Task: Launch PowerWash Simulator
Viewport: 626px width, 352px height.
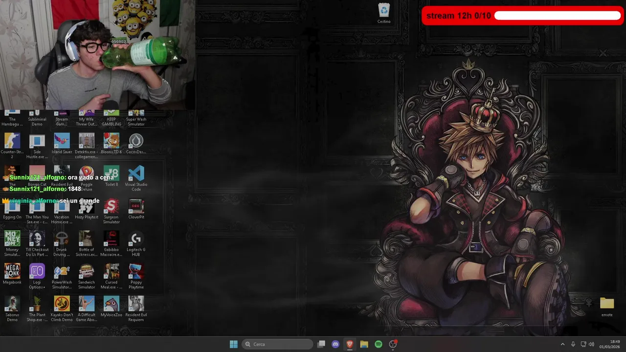Action: (x=62, y=276)
